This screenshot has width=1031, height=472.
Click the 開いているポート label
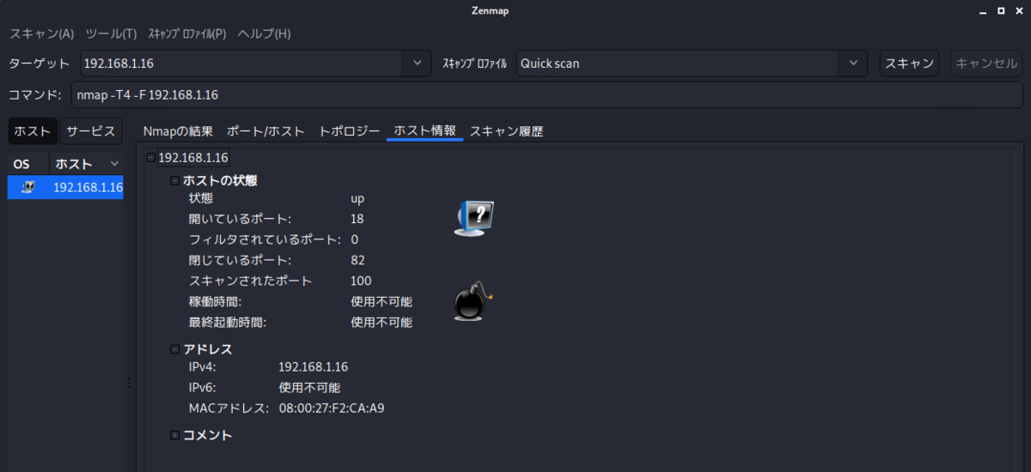(x=240, y=219)
